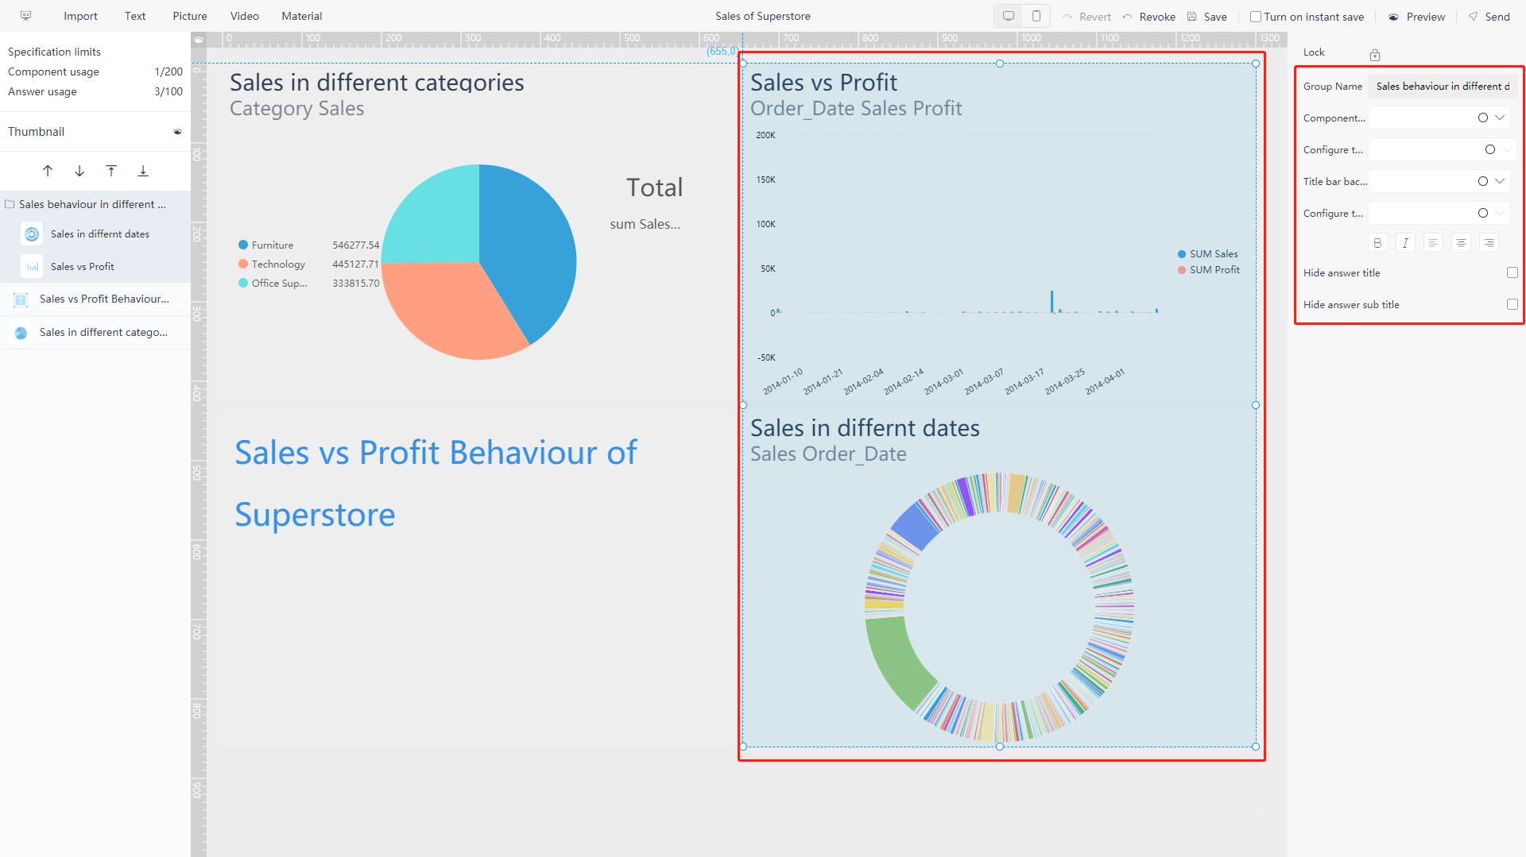The width and height of the screenshot is (1526, 857).
Task: Toggle the Thumbnail eye icon
Action: tap(177, 132)
